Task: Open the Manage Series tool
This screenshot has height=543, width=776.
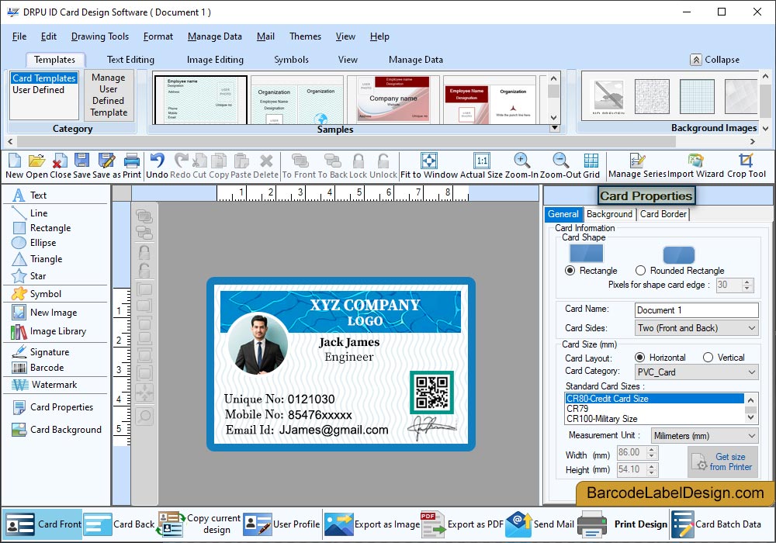Action: (x=637, y=161)
